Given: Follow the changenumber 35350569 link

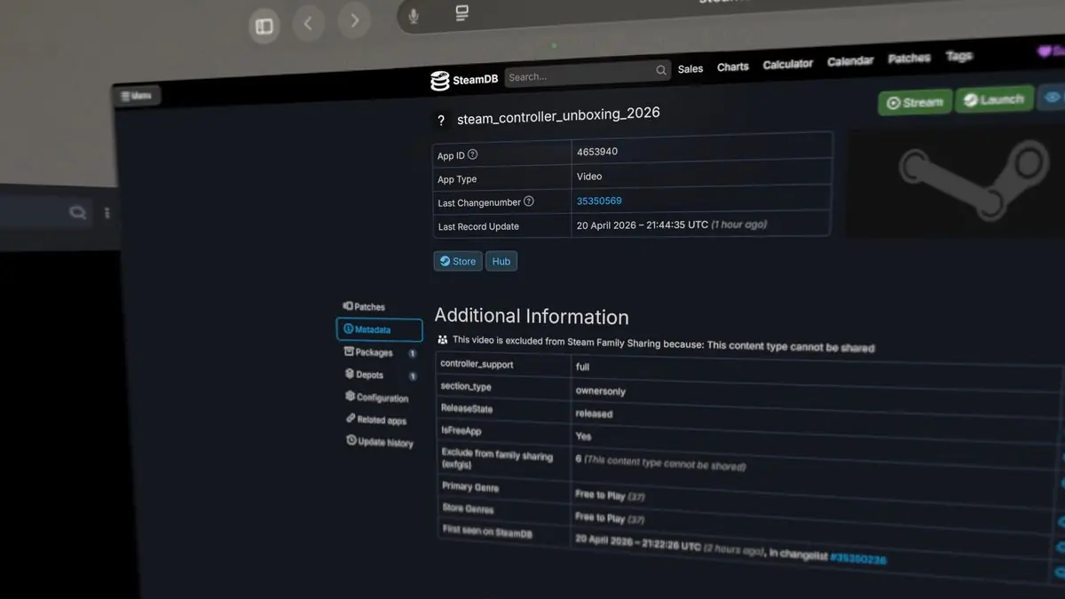Looking at the screenshot, I should click(x=599, y=201).
